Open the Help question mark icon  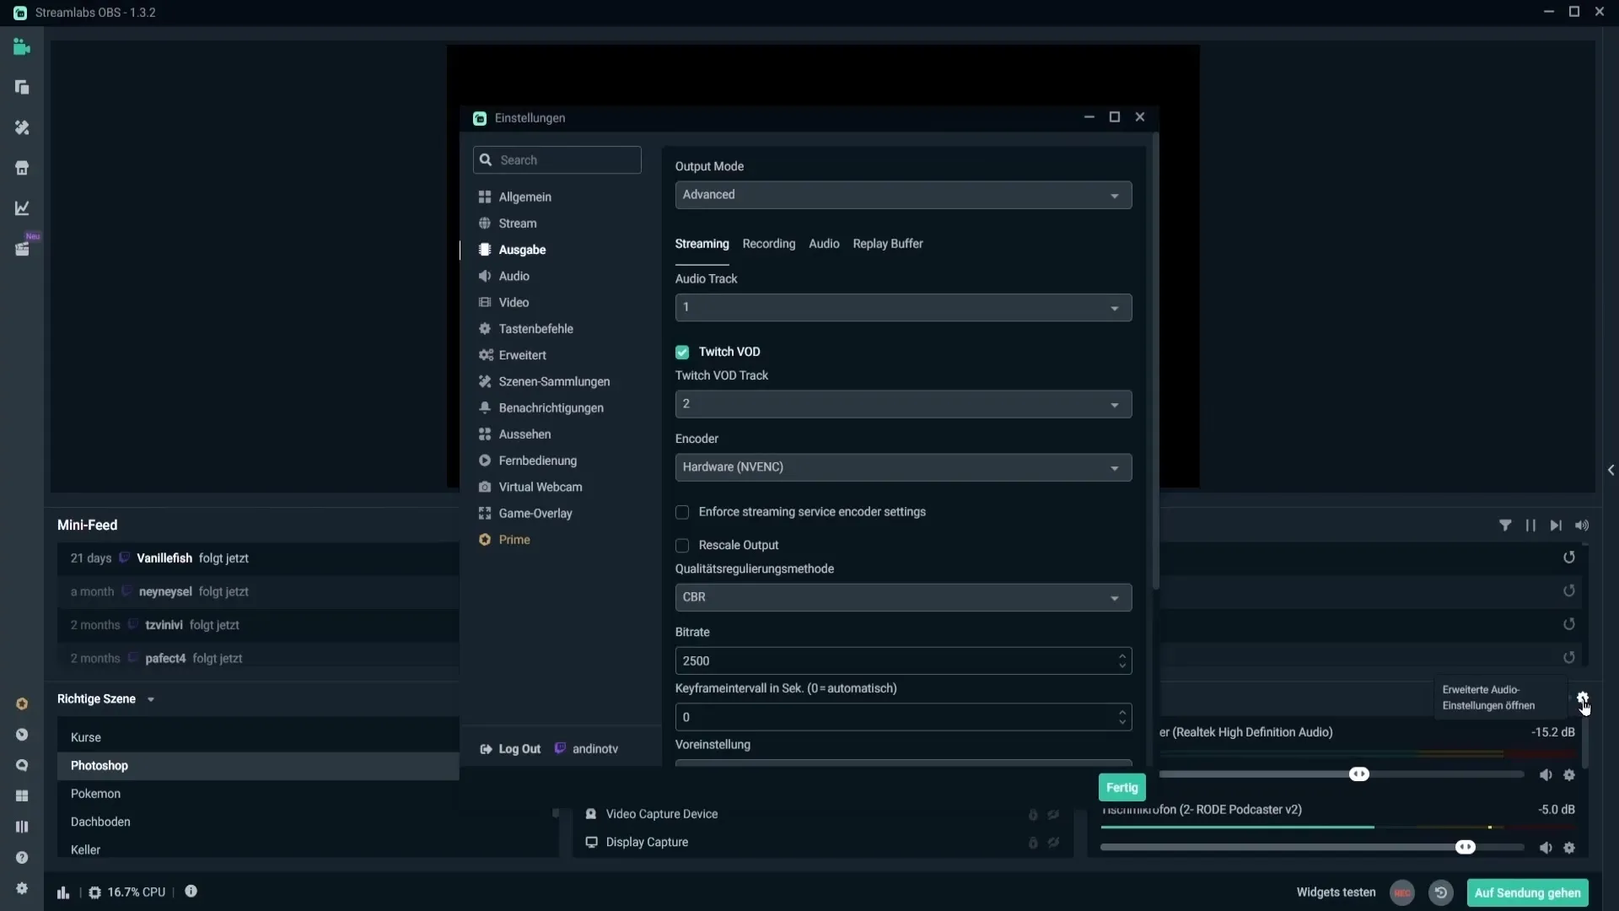pos(22,858)
